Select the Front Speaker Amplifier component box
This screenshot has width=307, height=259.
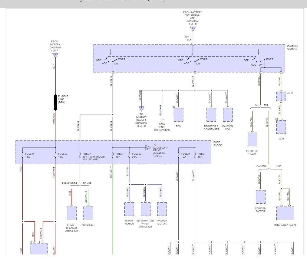72,213
